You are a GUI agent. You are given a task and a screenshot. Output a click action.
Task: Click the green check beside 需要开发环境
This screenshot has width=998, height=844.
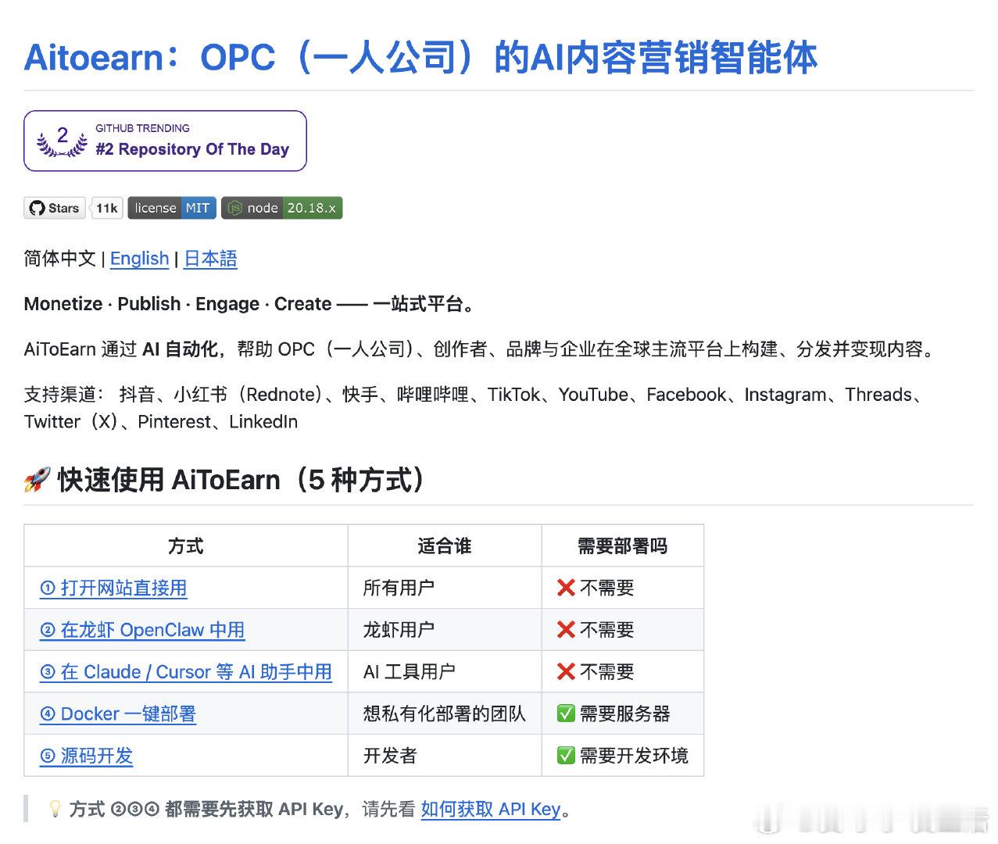click(566, 756)
